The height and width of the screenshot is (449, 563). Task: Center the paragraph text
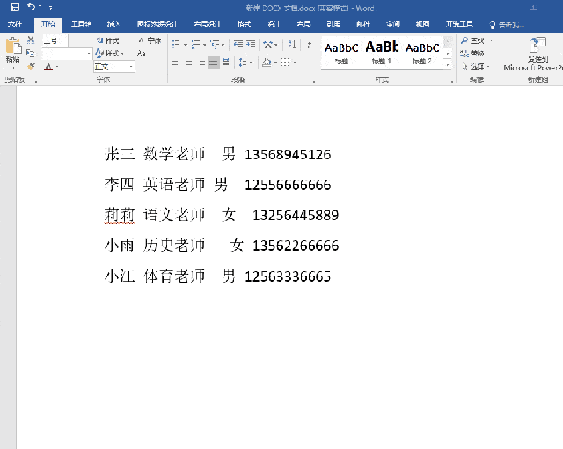pos(188,63)
